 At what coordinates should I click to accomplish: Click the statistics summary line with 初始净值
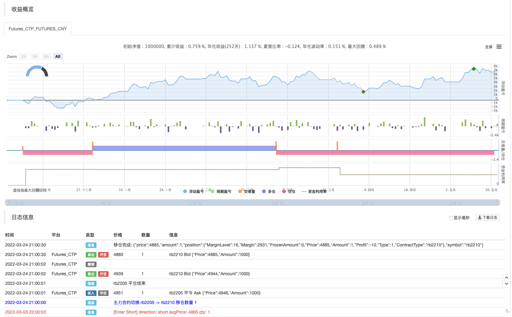255,46
